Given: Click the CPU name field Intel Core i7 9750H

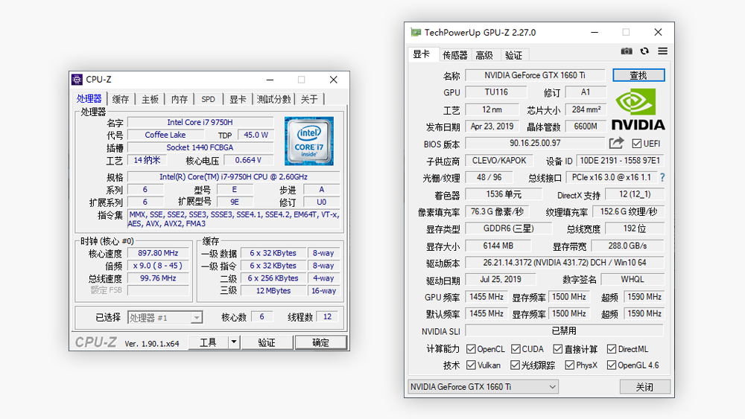Looking at the screenshot, I should coord(200,122).
